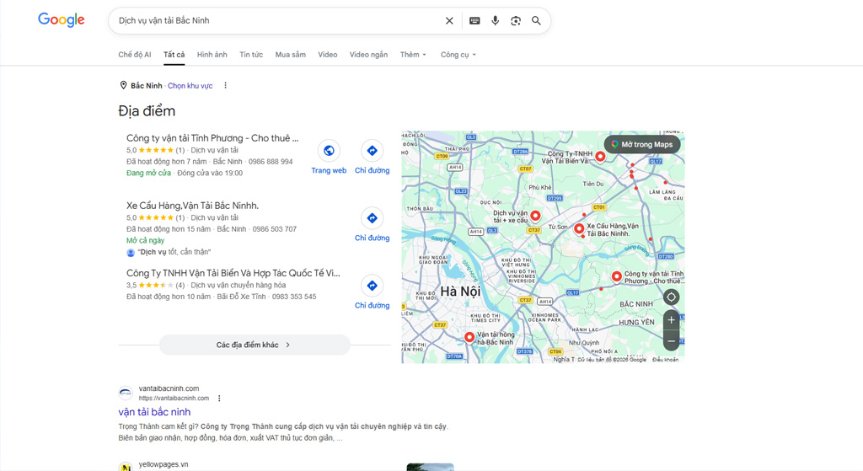
Task: Click the magnifying glass search icon
Action: click(x=536, y=20)
